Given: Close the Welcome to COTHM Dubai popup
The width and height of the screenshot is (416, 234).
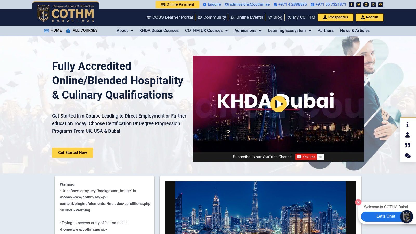Looking at the screenshot, I should [x=358, y=202].
